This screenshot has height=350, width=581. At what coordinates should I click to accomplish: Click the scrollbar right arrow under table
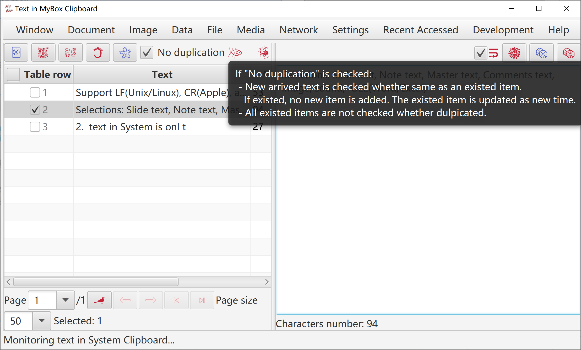267,282
